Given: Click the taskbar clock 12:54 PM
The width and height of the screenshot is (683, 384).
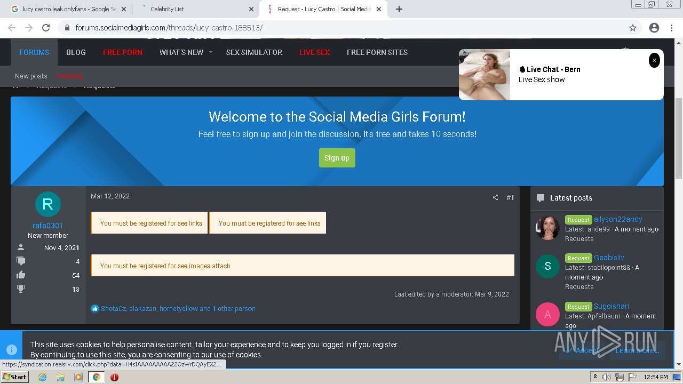Looking at the screenshot, I should (656, 377).
